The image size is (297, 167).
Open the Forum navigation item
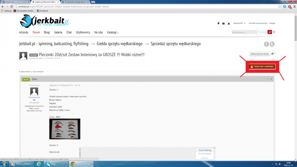pyautogui.click(x=36, y=32)
